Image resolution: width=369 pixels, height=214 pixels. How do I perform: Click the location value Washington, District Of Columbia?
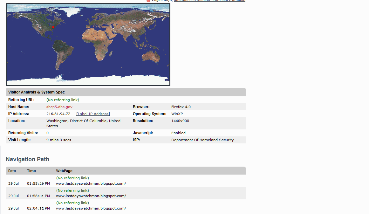pos(83,123)
